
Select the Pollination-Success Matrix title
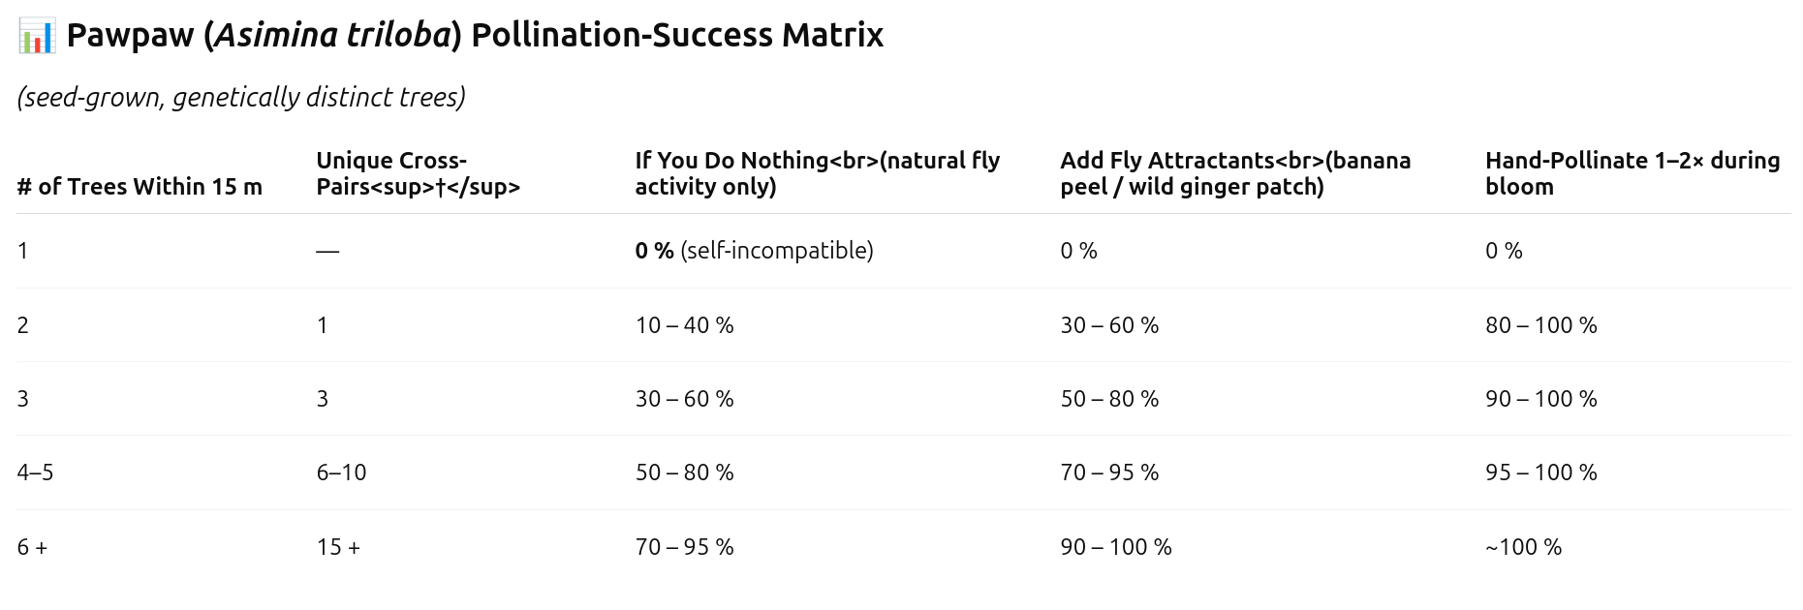coord(475,36)
